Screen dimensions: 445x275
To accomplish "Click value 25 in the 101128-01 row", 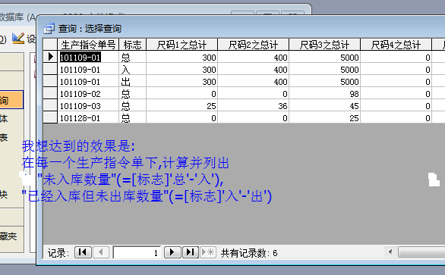I will point(325,117).
